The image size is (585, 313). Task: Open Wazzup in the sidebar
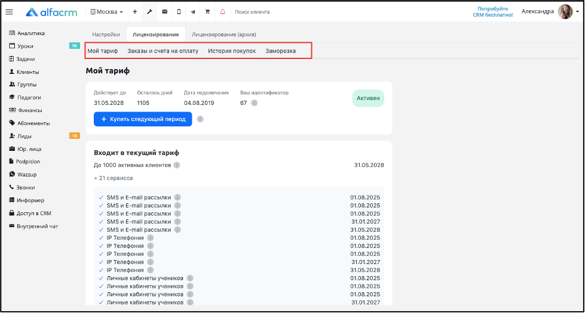tap(23, 175)
